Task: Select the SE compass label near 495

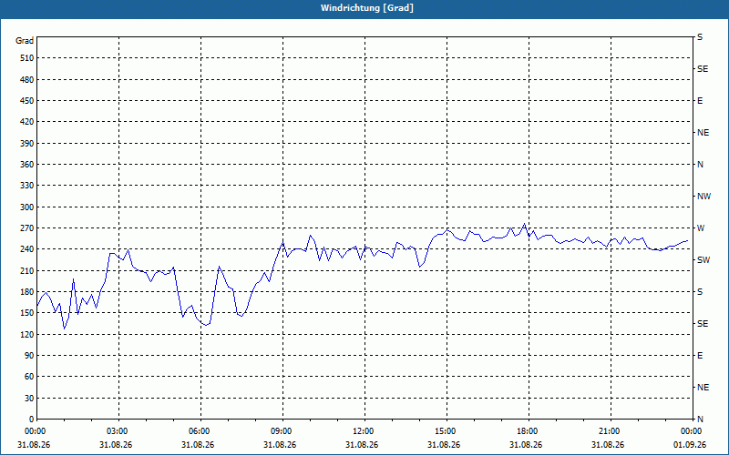Action: [x=703, y=69]
